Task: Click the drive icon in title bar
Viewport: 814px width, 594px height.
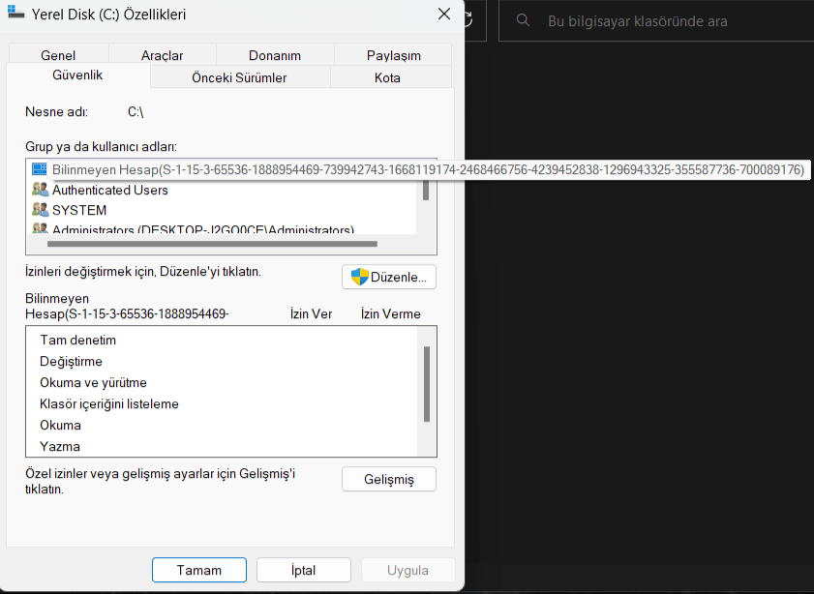Action: pos(16,12)
